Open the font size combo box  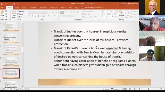pos(45,12)
